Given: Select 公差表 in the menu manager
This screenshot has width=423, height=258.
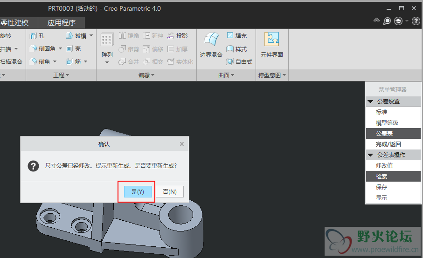Looking at the screenshot, I should coord(393,134).
